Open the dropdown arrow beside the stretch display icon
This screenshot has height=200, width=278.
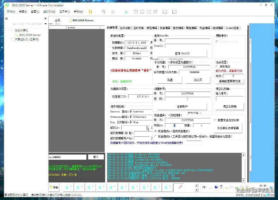coord(179,12)
